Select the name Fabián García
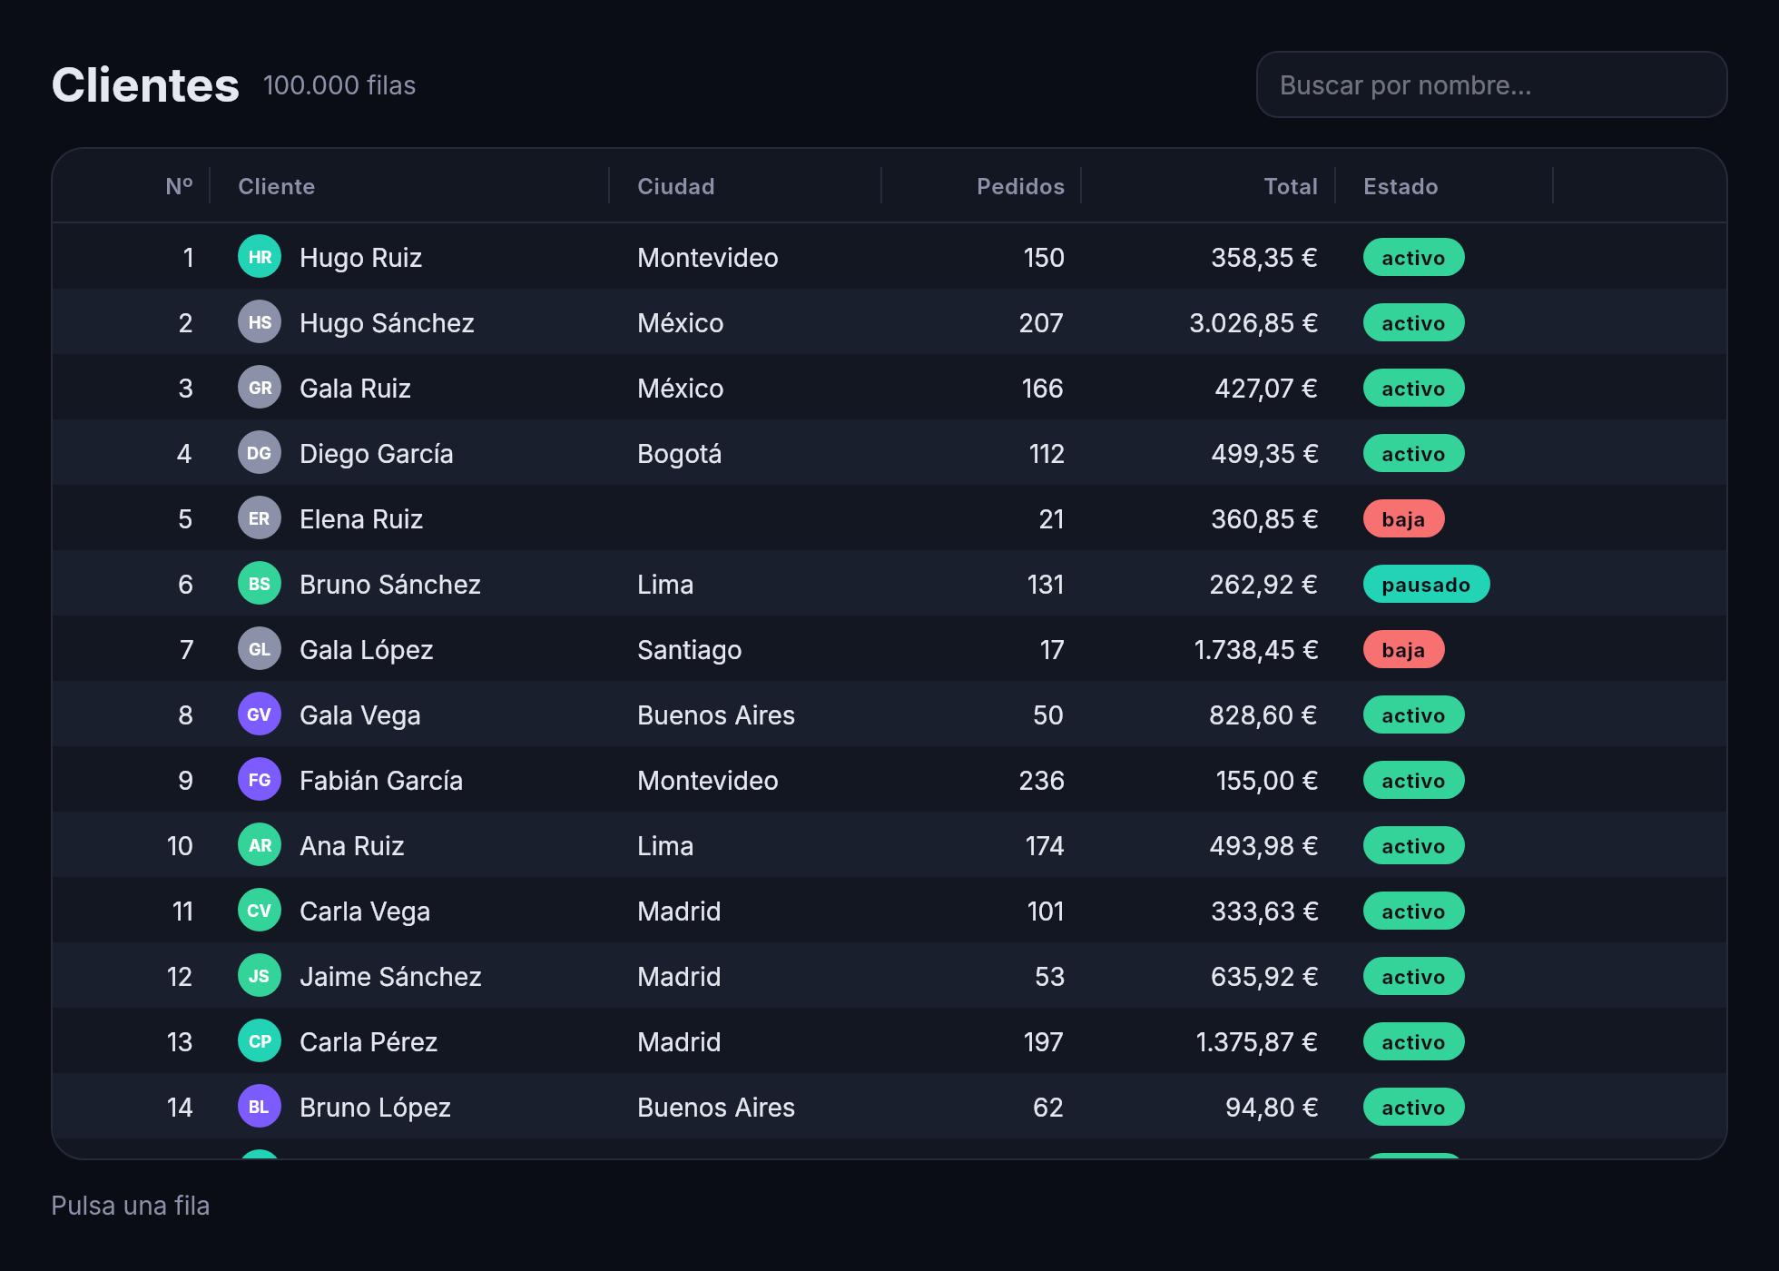1779x1271 pixels. pyautogui.click(x=381, y=780)
